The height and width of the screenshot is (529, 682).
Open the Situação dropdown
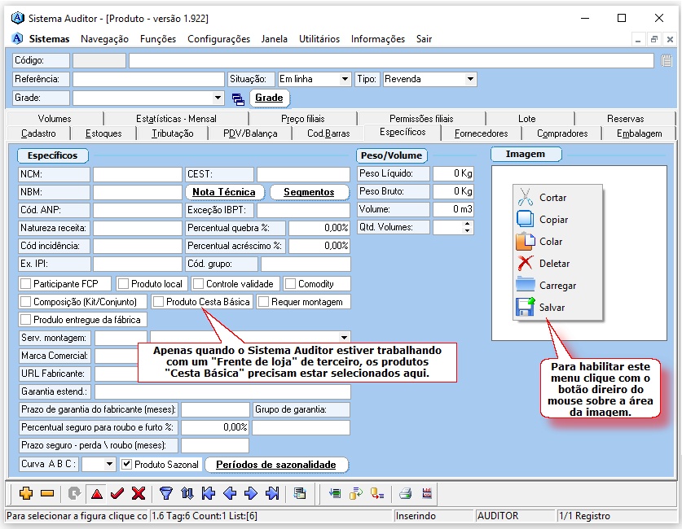pyautogui.click(x=345, y=80)
